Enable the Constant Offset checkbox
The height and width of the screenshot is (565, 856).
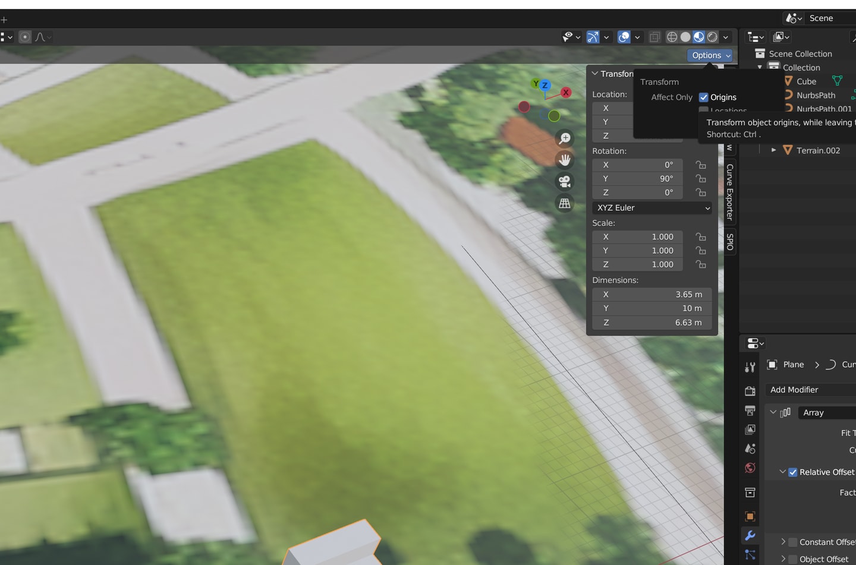(793, 542)
